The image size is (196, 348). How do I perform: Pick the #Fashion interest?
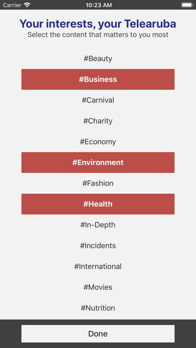(x=98, y=183)
